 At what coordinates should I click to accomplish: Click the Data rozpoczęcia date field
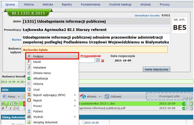click(x=123, y=61)
